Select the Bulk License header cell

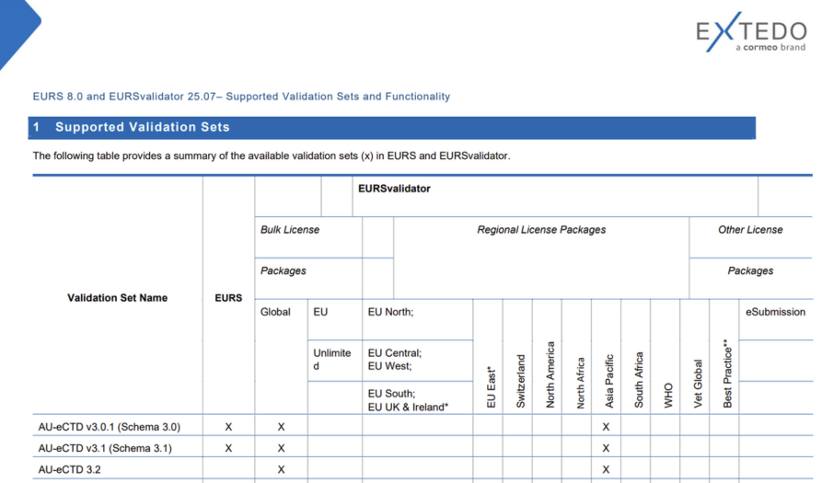(290, 230)
